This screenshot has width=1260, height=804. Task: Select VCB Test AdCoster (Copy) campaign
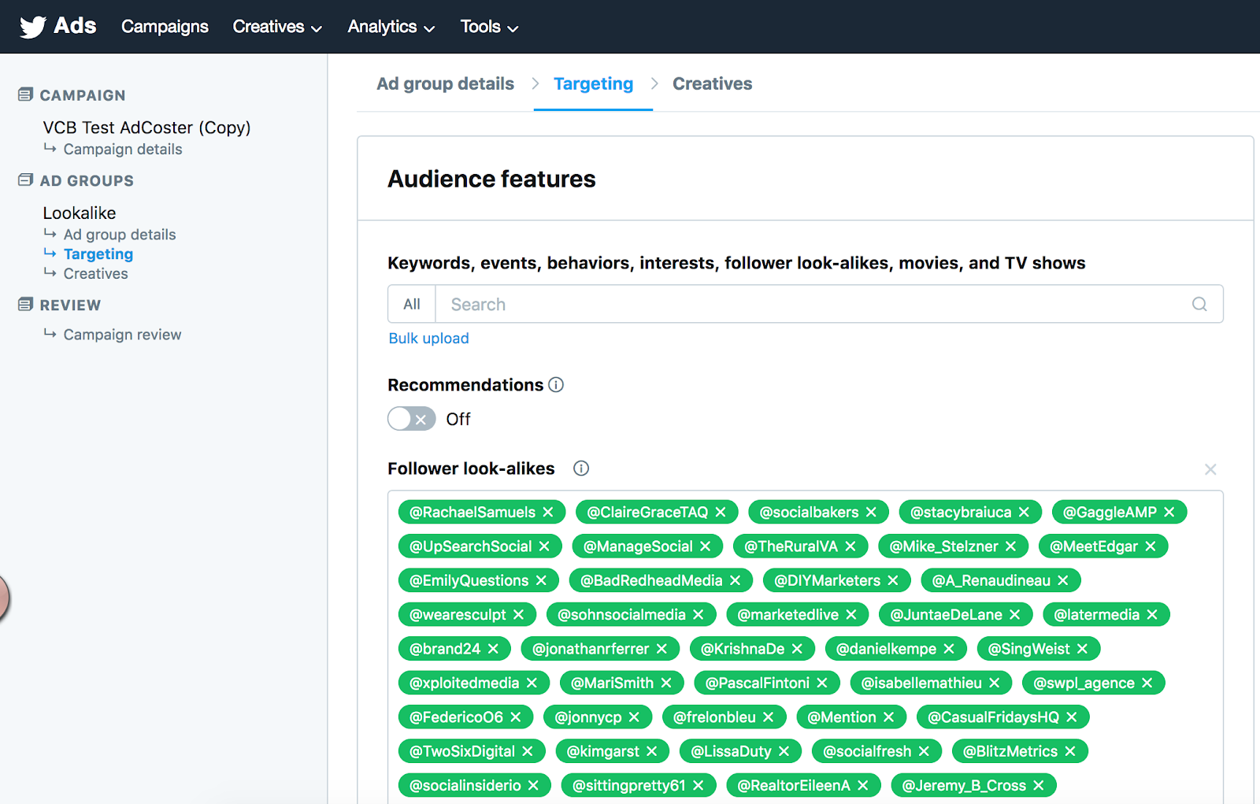(x=146, y=128)
